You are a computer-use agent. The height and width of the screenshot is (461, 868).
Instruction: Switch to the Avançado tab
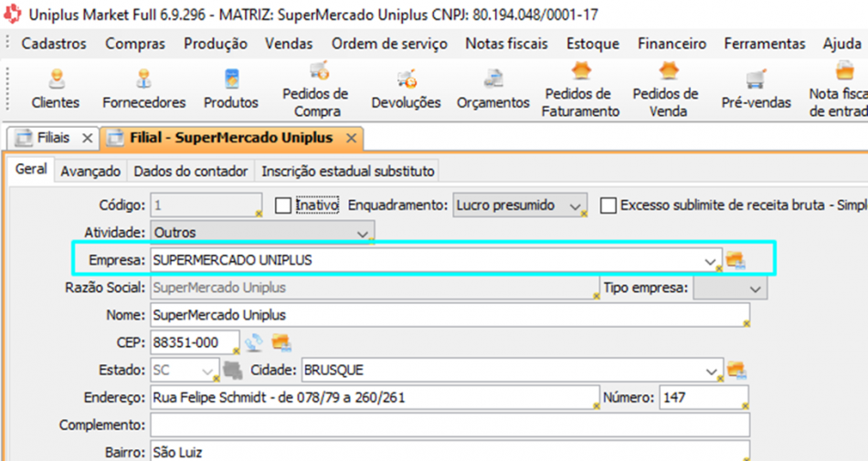coord(90,172)
